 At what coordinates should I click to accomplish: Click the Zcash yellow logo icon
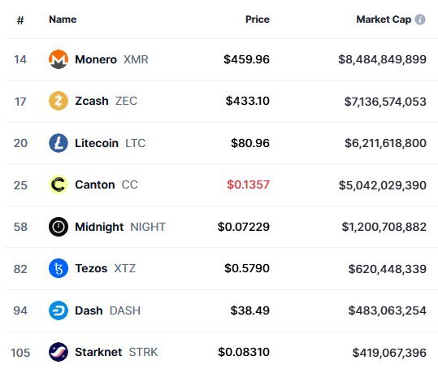pos(59,101)
